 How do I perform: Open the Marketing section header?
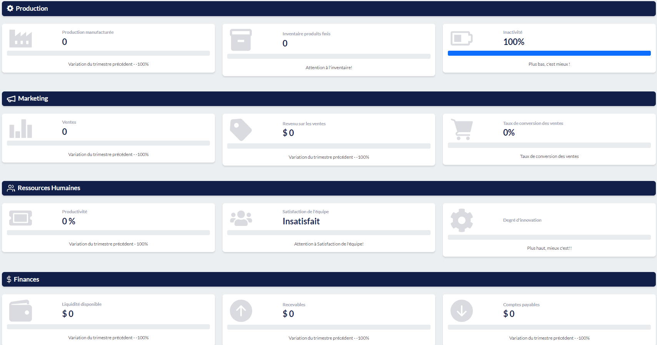click(x=33, y=99)
